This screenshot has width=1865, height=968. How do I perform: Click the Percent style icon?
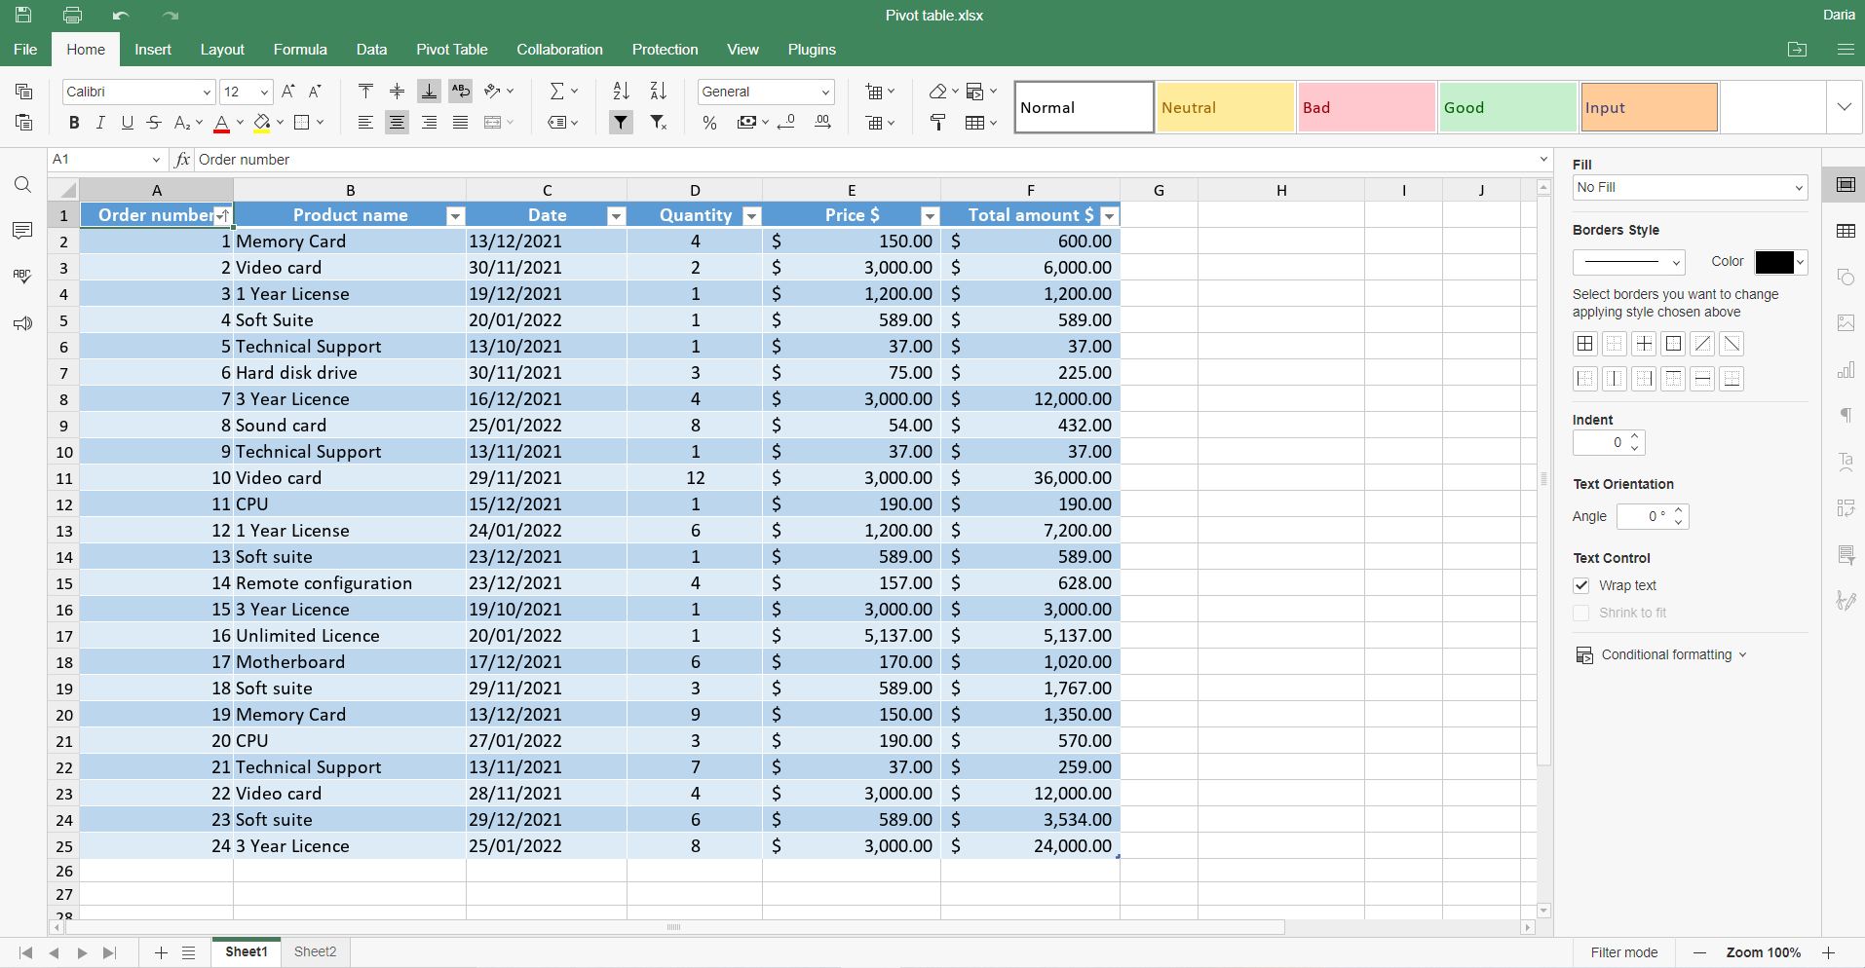tap(709, 123)
